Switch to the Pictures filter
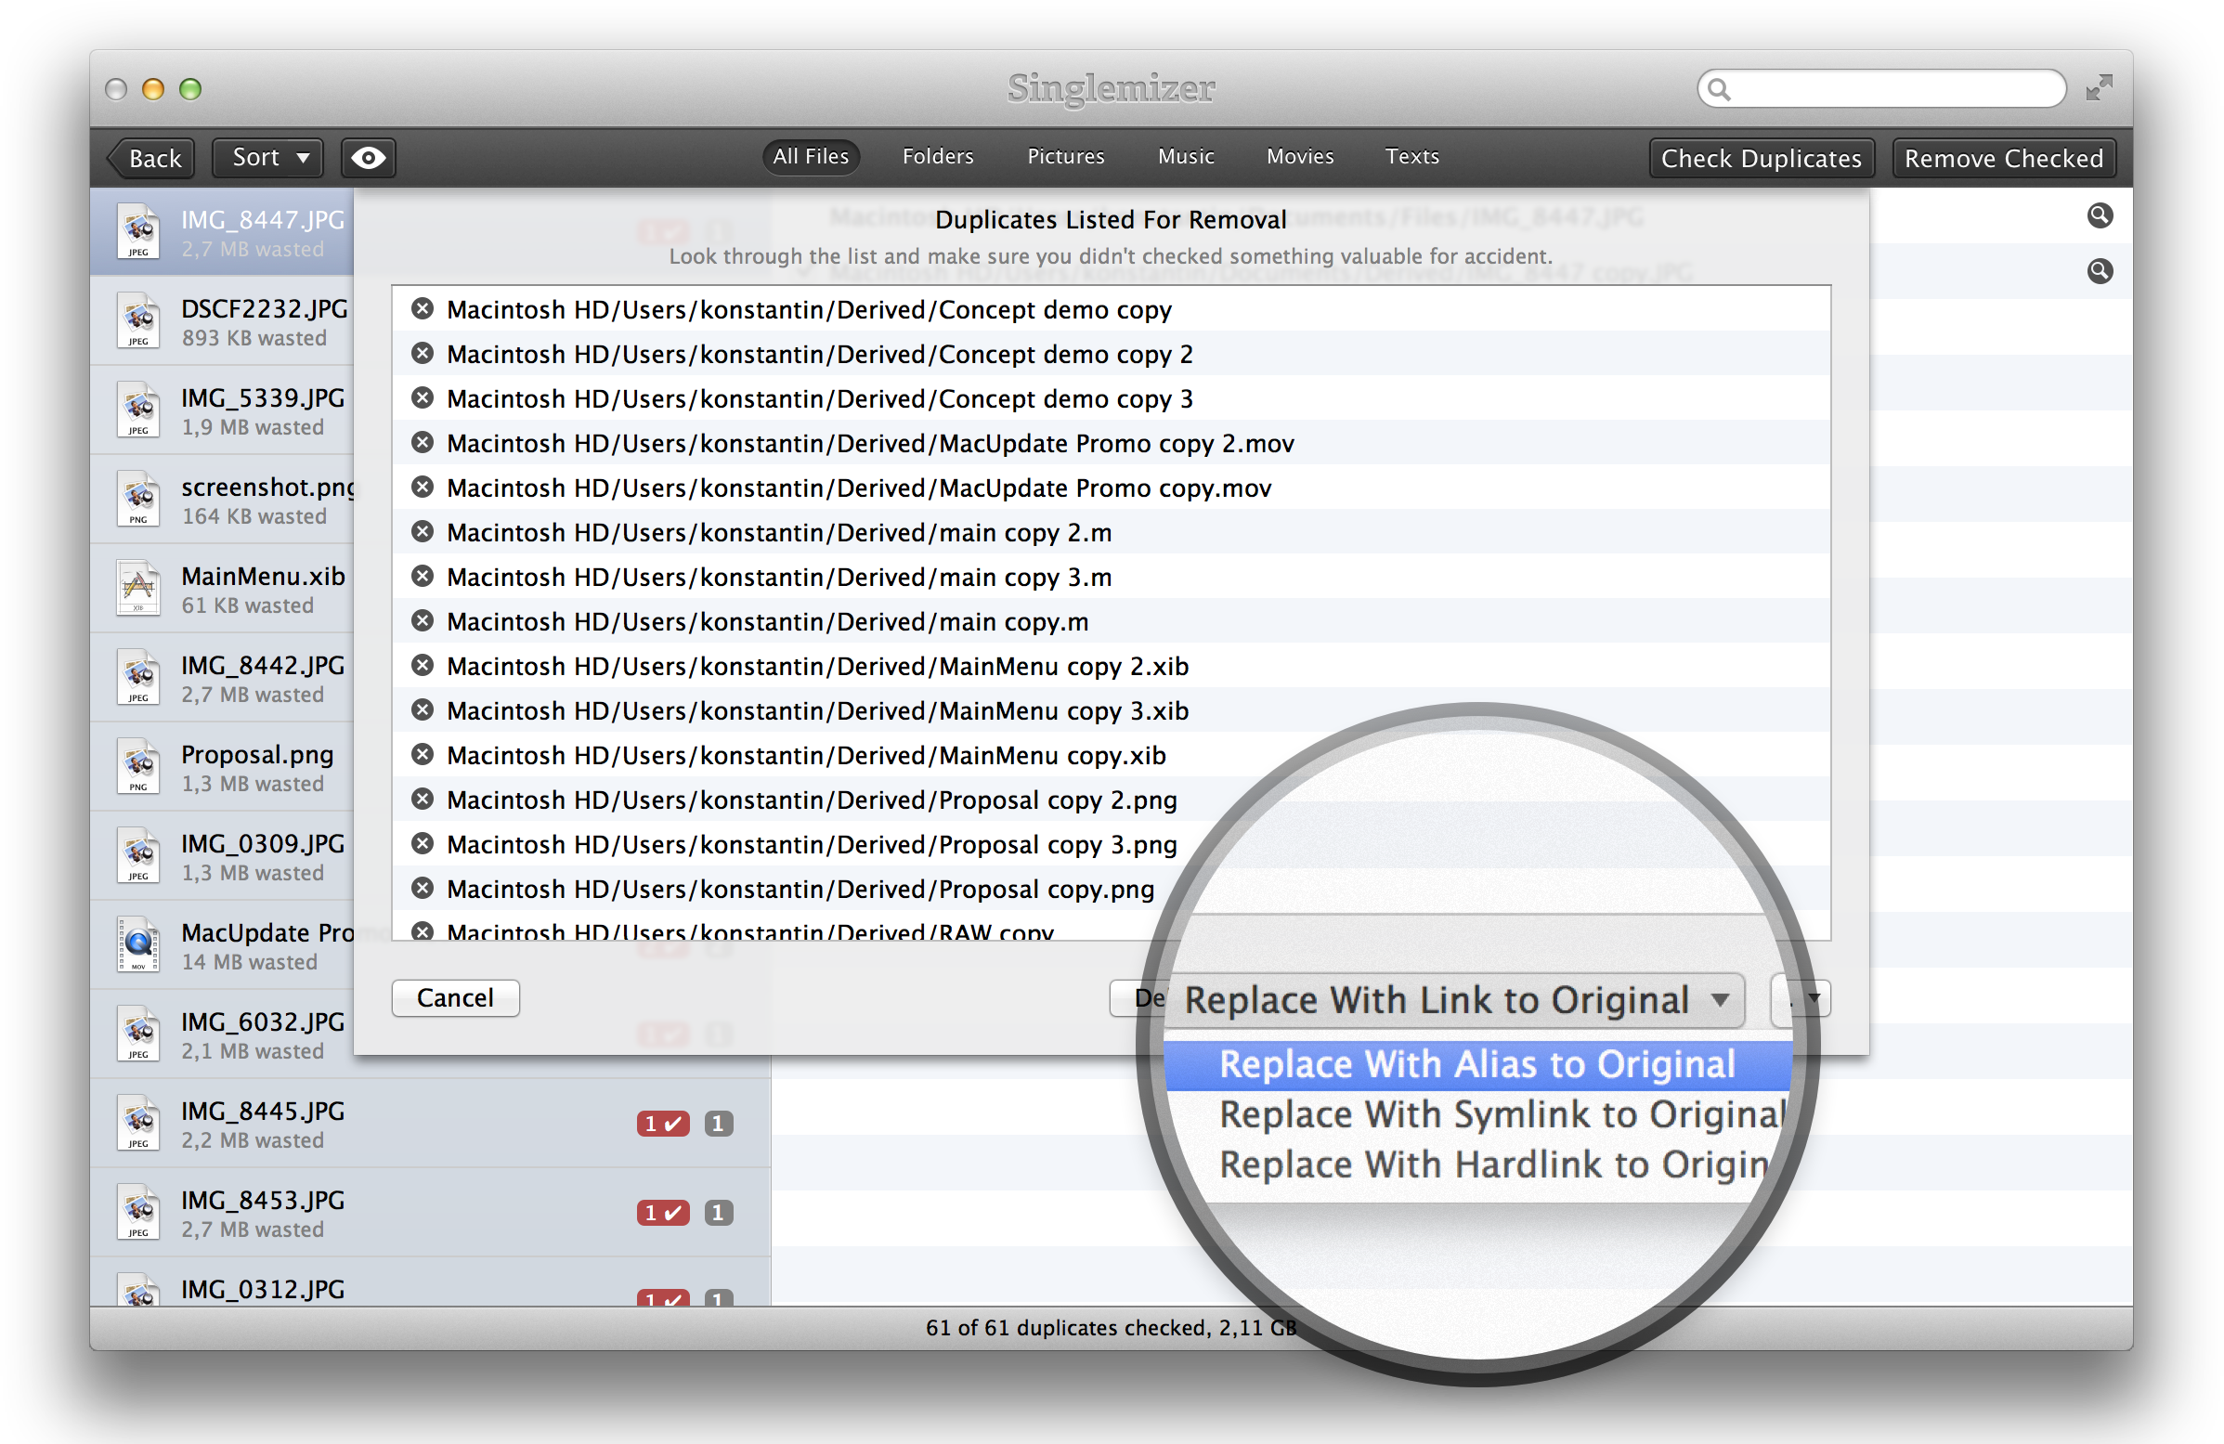2224x1444 pixels. [x=1065, y=156]
